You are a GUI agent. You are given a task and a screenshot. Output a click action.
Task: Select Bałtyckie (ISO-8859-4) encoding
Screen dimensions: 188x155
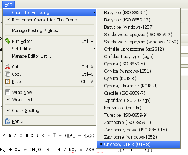point(138,13)
